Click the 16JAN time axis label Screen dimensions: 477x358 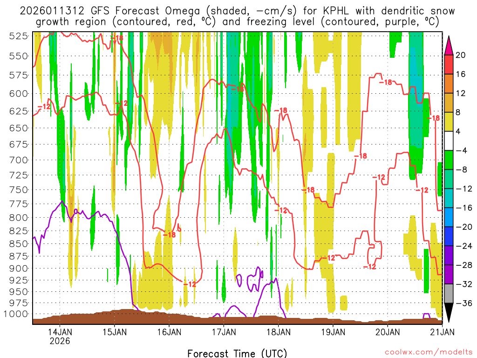click(169, 332)
